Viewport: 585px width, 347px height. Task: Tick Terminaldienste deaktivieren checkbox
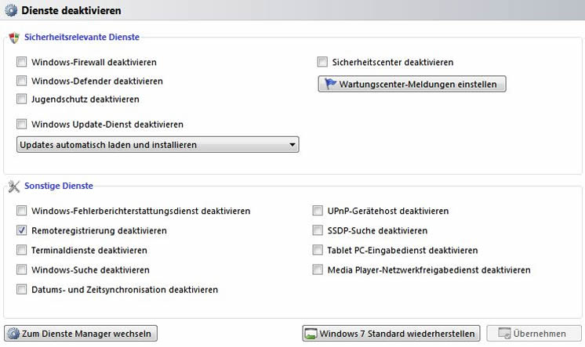[x=22, y=250]
